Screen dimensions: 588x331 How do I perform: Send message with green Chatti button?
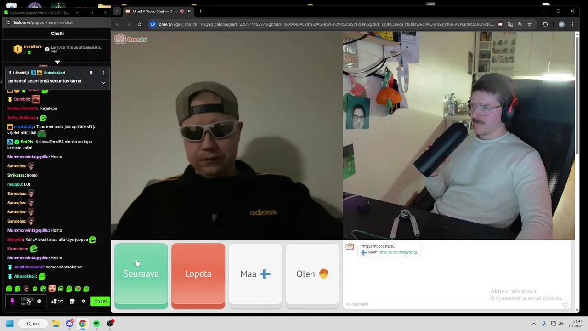100,302
